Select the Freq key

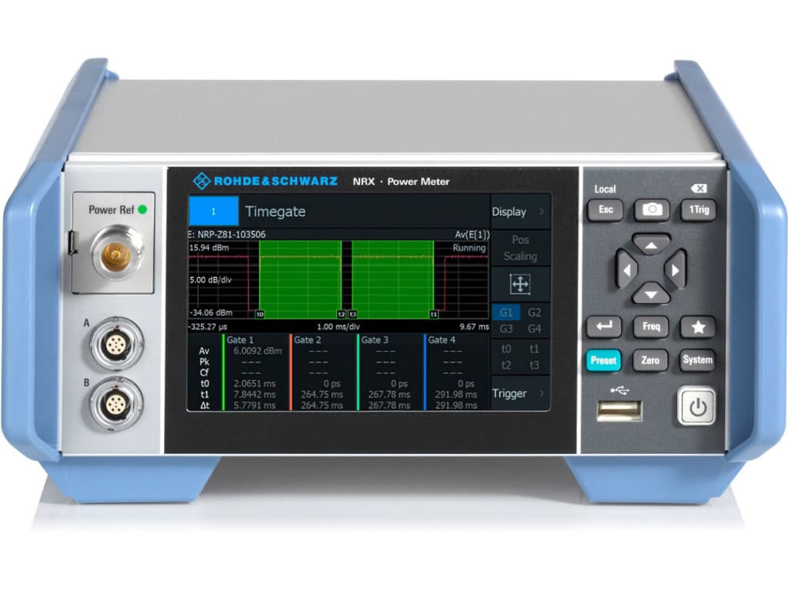(651, 326)
